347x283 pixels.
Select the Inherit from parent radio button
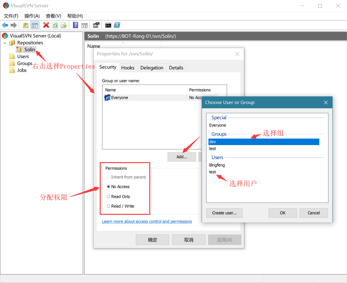click(x=108, y=177)
